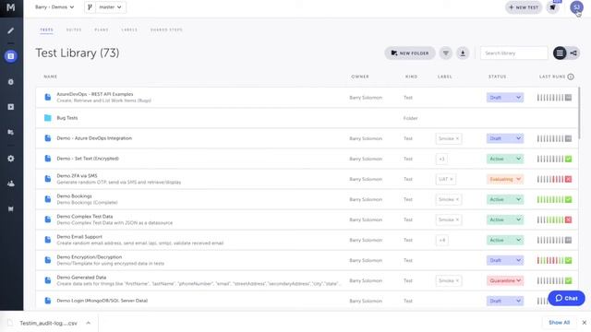
Task: Close the downloads bar
Action: (x=584, y=323)
